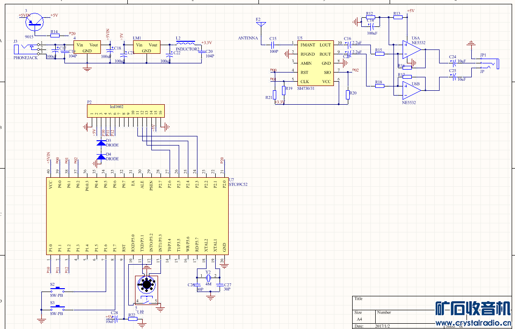Select the '+3.3V' label near INDUCTOR2
The height and width of the screenshot is (329, 515).
click(x=207, y=43)
